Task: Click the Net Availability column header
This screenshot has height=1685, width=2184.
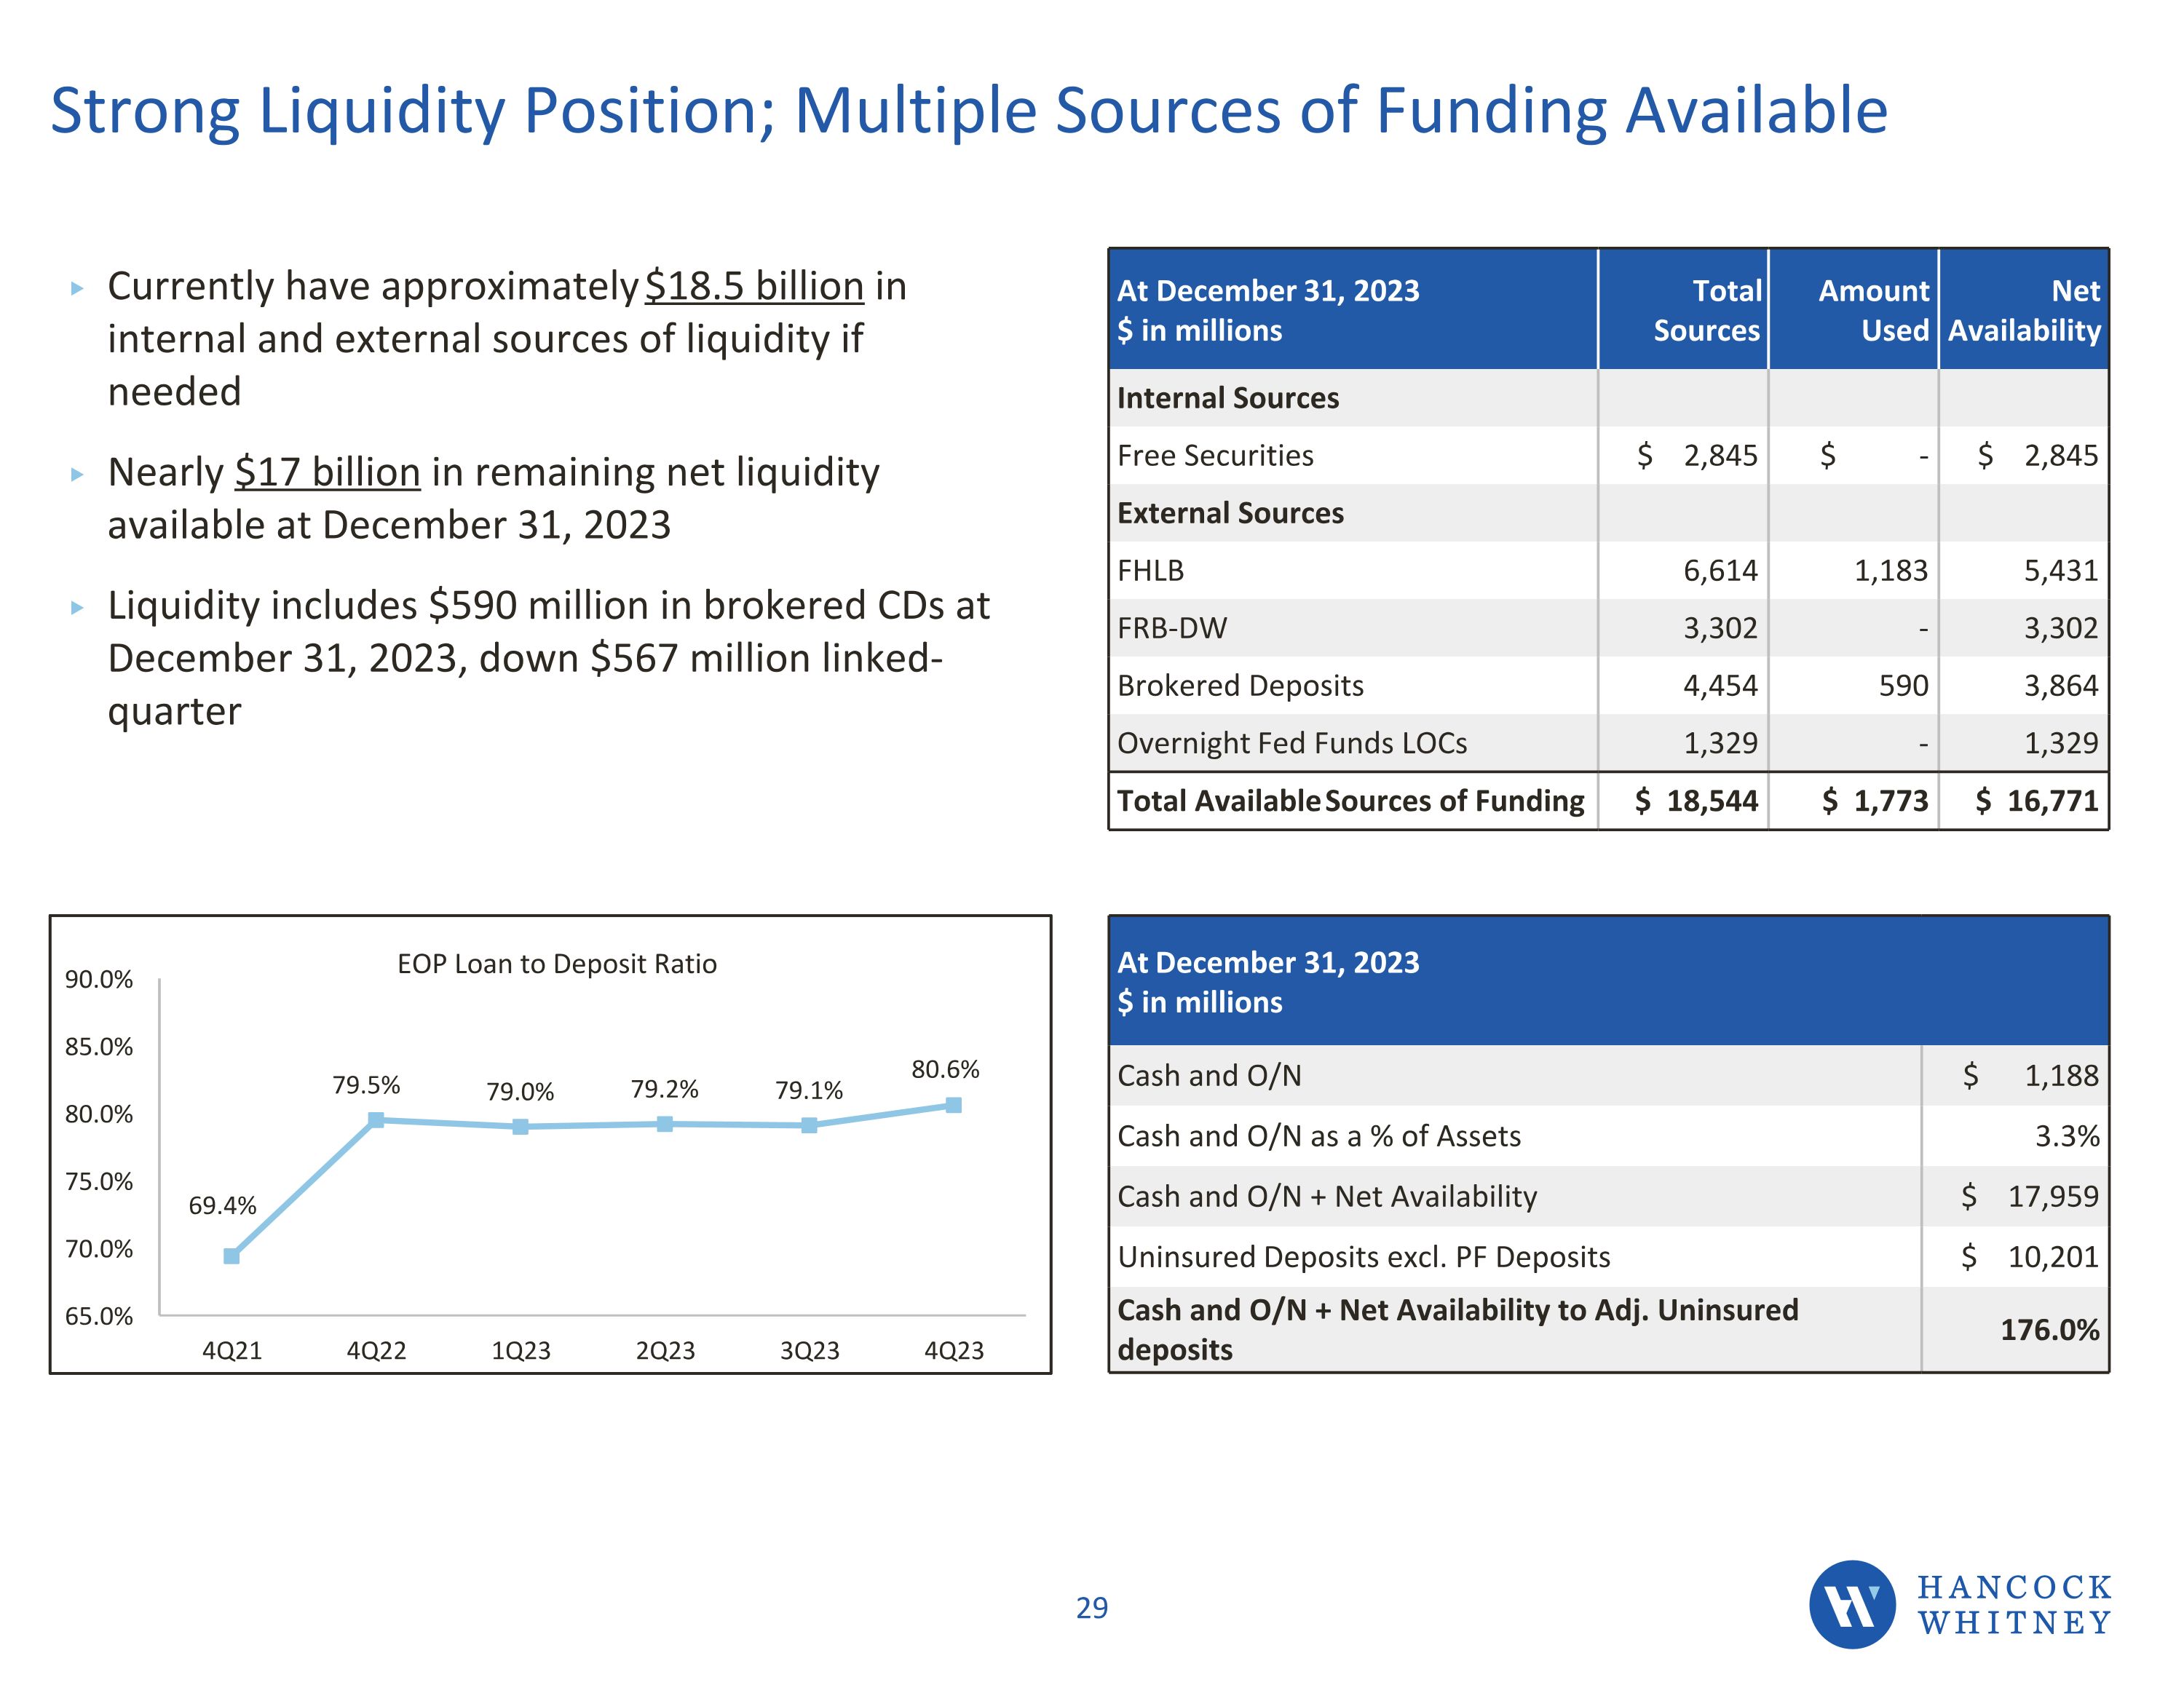Action: 2024,310
